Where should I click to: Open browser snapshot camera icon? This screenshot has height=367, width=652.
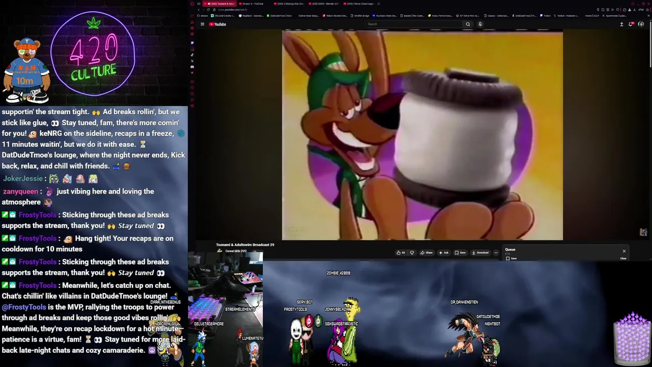[603, 10]
